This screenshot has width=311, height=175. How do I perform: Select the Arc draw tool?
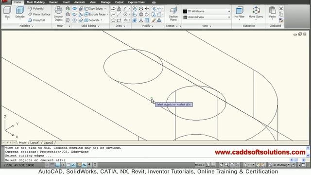(x=125, y=9)
